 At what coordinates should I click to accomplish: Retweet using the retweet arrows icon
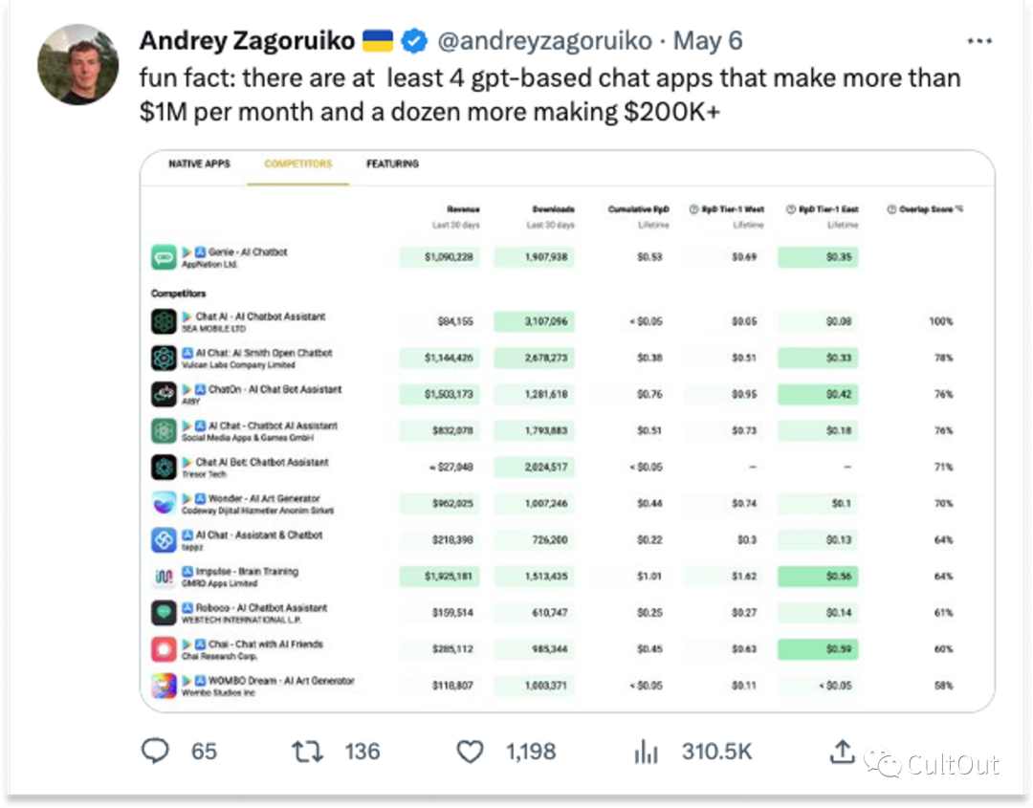[x=307, y=752]
